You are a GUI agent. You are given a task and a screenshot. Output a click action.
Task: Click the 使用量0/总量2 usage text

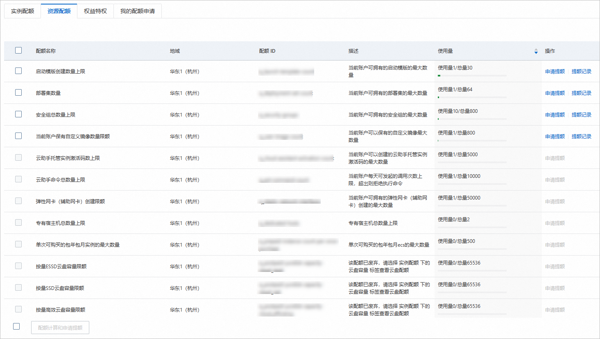(x=454, y=220)
